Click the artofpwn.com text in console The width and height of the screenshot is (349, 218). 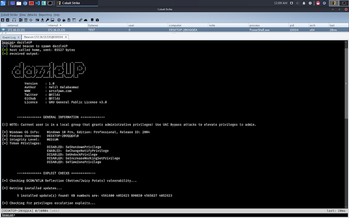[60, 91]
